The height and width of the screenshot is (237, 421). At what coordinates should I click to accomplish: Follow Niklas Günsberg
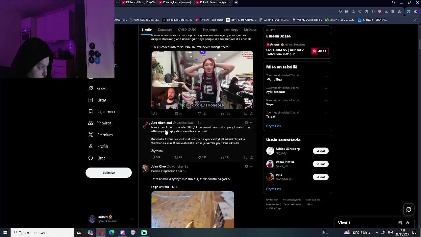click(x=321, y=151)
